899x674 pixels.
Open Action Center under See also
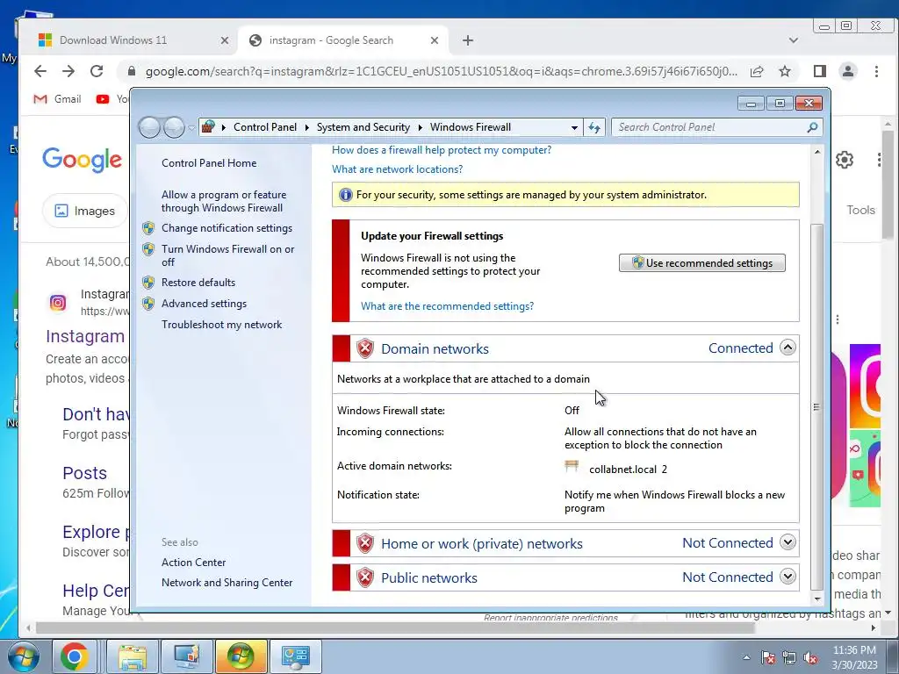pyautogui.click(x=193, y=563)
